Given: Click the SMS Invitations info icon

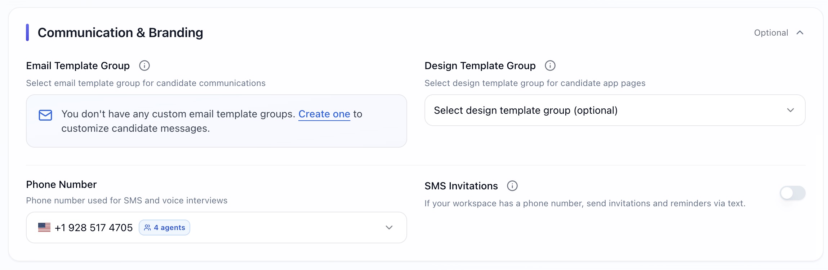Looking at the screenshot, I should pos(512,186).
